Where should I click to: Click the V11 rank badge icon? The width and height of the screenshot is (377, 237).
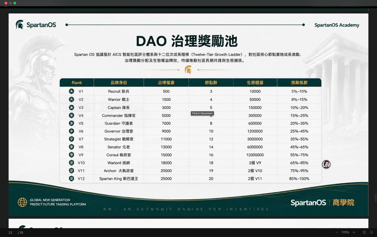tap(72, 171)
